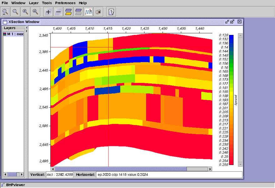
Task: Click the 1,400 horizontal axis label
Action: pos(57,28)
